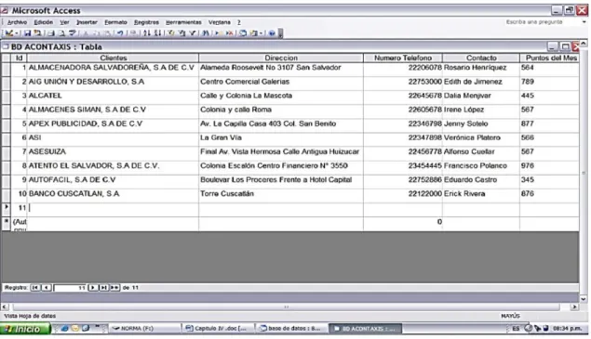Image resolution: width=591 pixels, height=339 pixels.
Task: Go to next record navigation button
Action: [x=93, y=288]
